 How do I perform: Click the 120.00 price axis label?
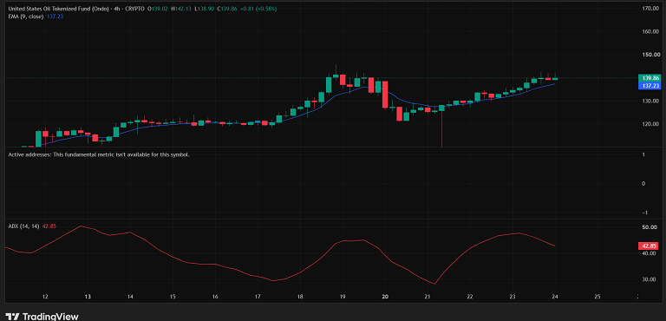[650, 124]
